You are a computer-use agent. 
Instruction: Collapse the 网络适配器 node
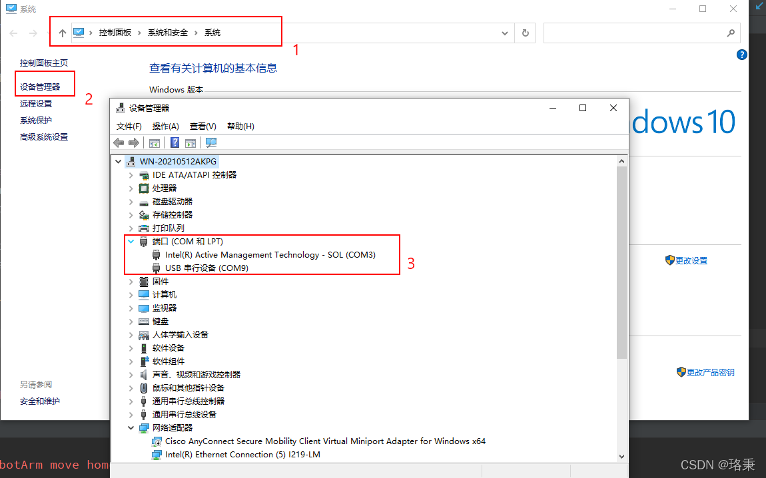[x=131, y=427]
